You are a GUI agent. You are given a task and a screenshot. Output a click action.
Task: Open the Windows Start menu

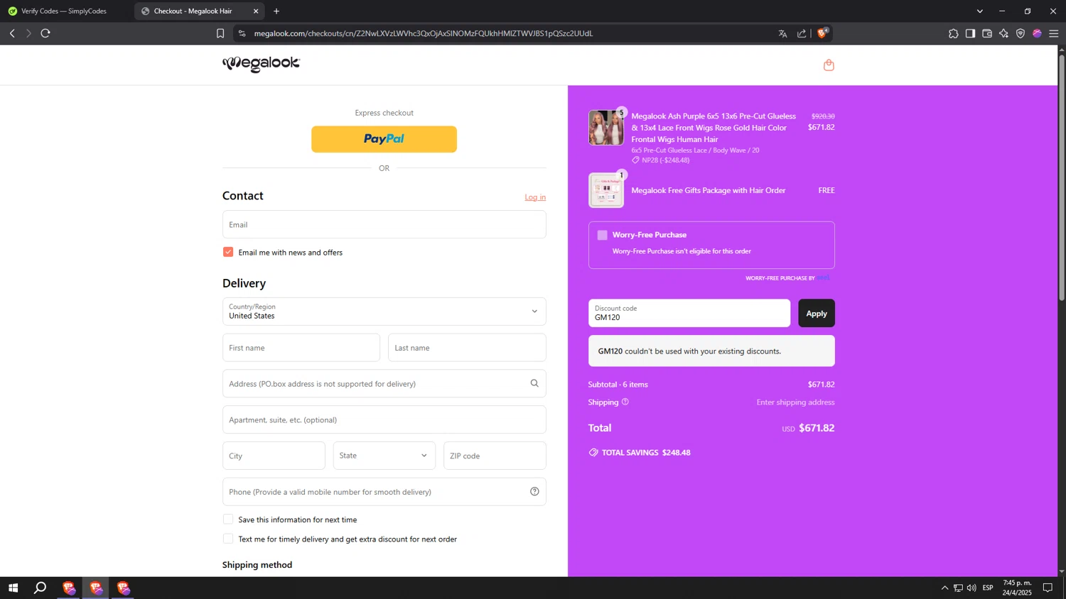point(13,588)
